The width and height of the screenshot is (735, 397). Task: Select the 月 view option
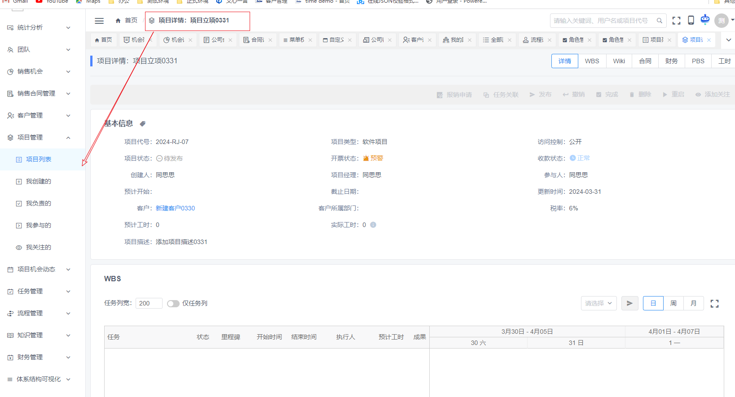click(693, 303)
